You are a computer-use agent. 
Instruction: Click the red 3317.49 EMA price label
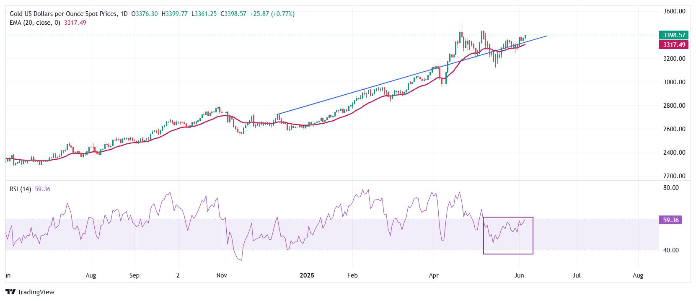tap(673, 45)
